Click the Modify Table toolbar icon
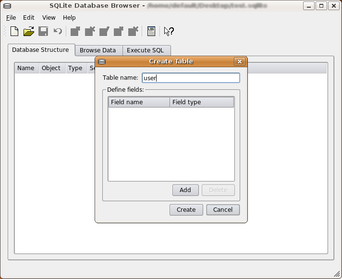The image size is (342, 279). click(104, 32)
